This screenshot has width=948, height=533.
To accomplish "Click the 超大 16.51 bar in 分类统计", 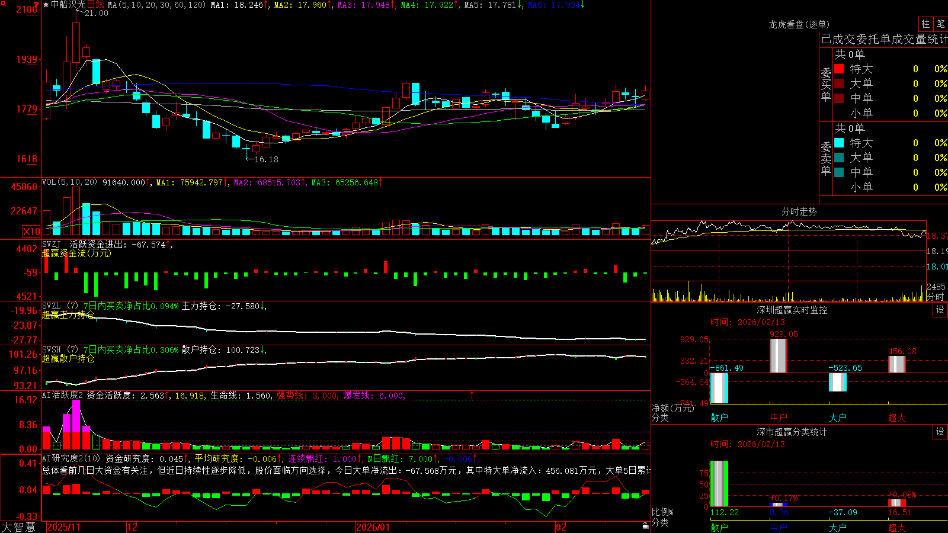I will pos(897,503).
